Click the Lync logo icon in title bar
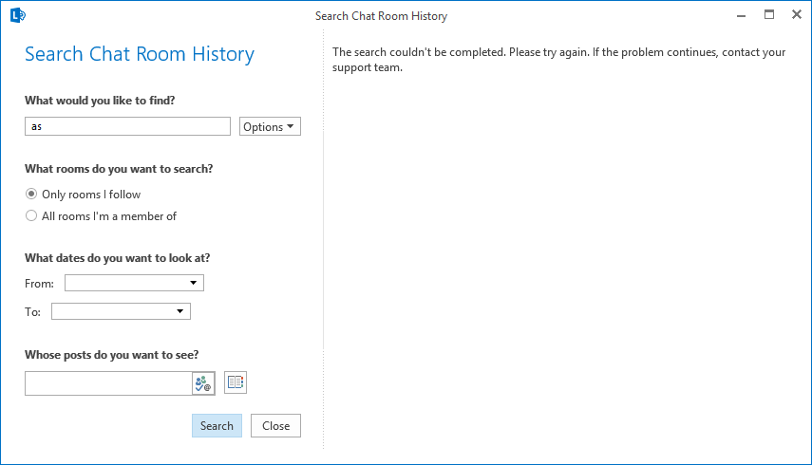Viewport: 812px width, 465px height. click(18, 15)
